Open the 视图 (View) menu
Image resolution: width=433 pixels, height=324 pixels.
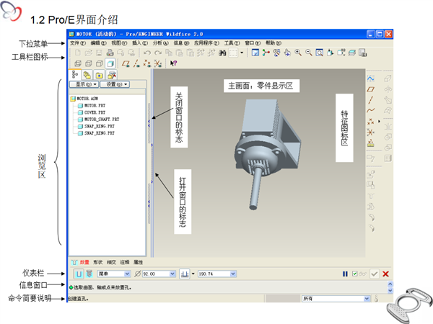pyautogui.click(x=119, y=43)
